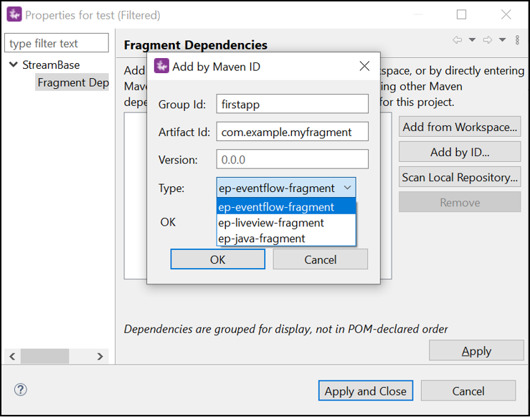The height and width of the screenshot is (417, 530).
Task: Open the back history dropdown arrow
Action: [472, 40]
